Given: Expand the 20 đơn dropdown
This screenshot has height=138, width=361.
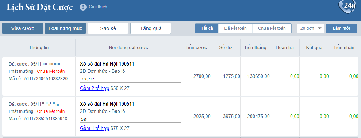Looking at the screenshot, I should [x=310, y=28].
